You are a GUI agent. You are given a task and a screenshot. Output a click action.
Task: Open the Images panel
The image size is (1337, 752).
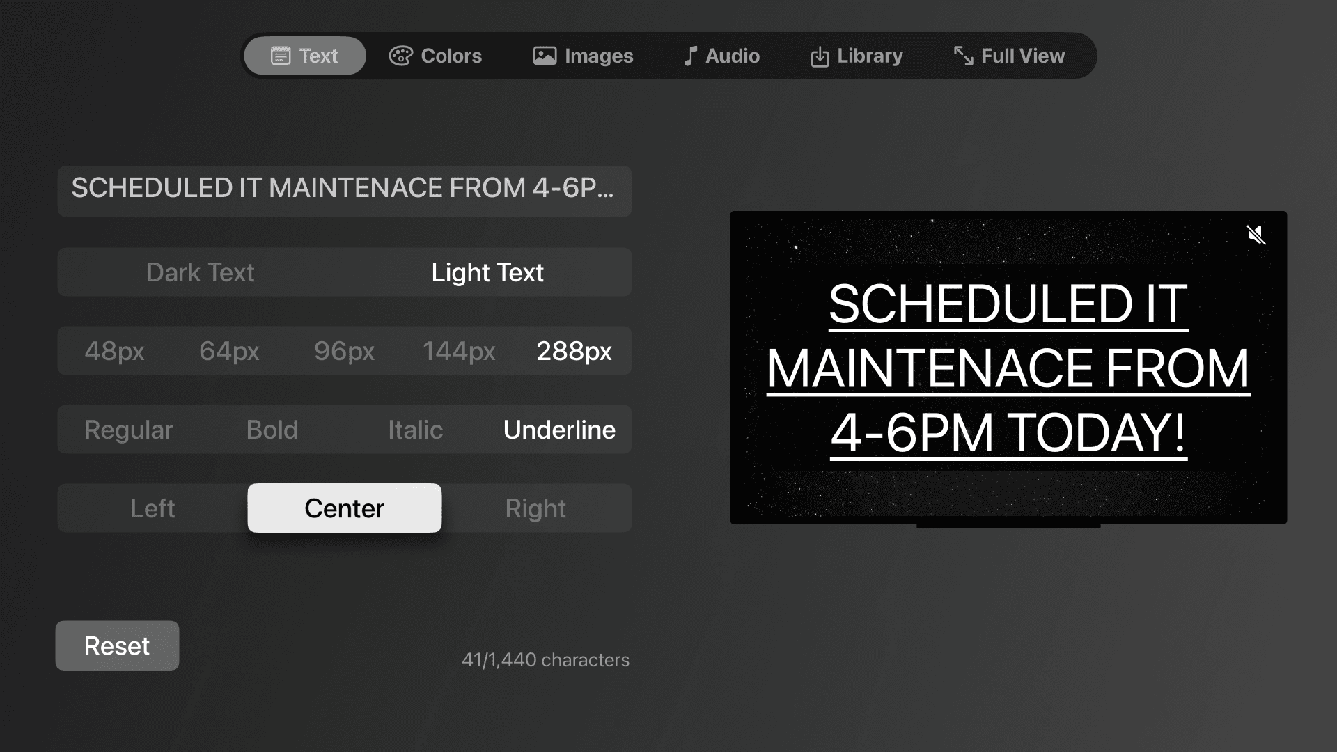(583, 56)
